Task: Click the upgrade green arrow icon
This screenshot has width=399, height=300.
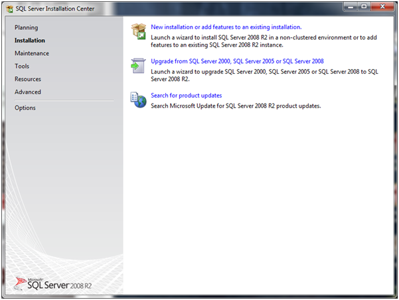Action: (x=138, y=66)
